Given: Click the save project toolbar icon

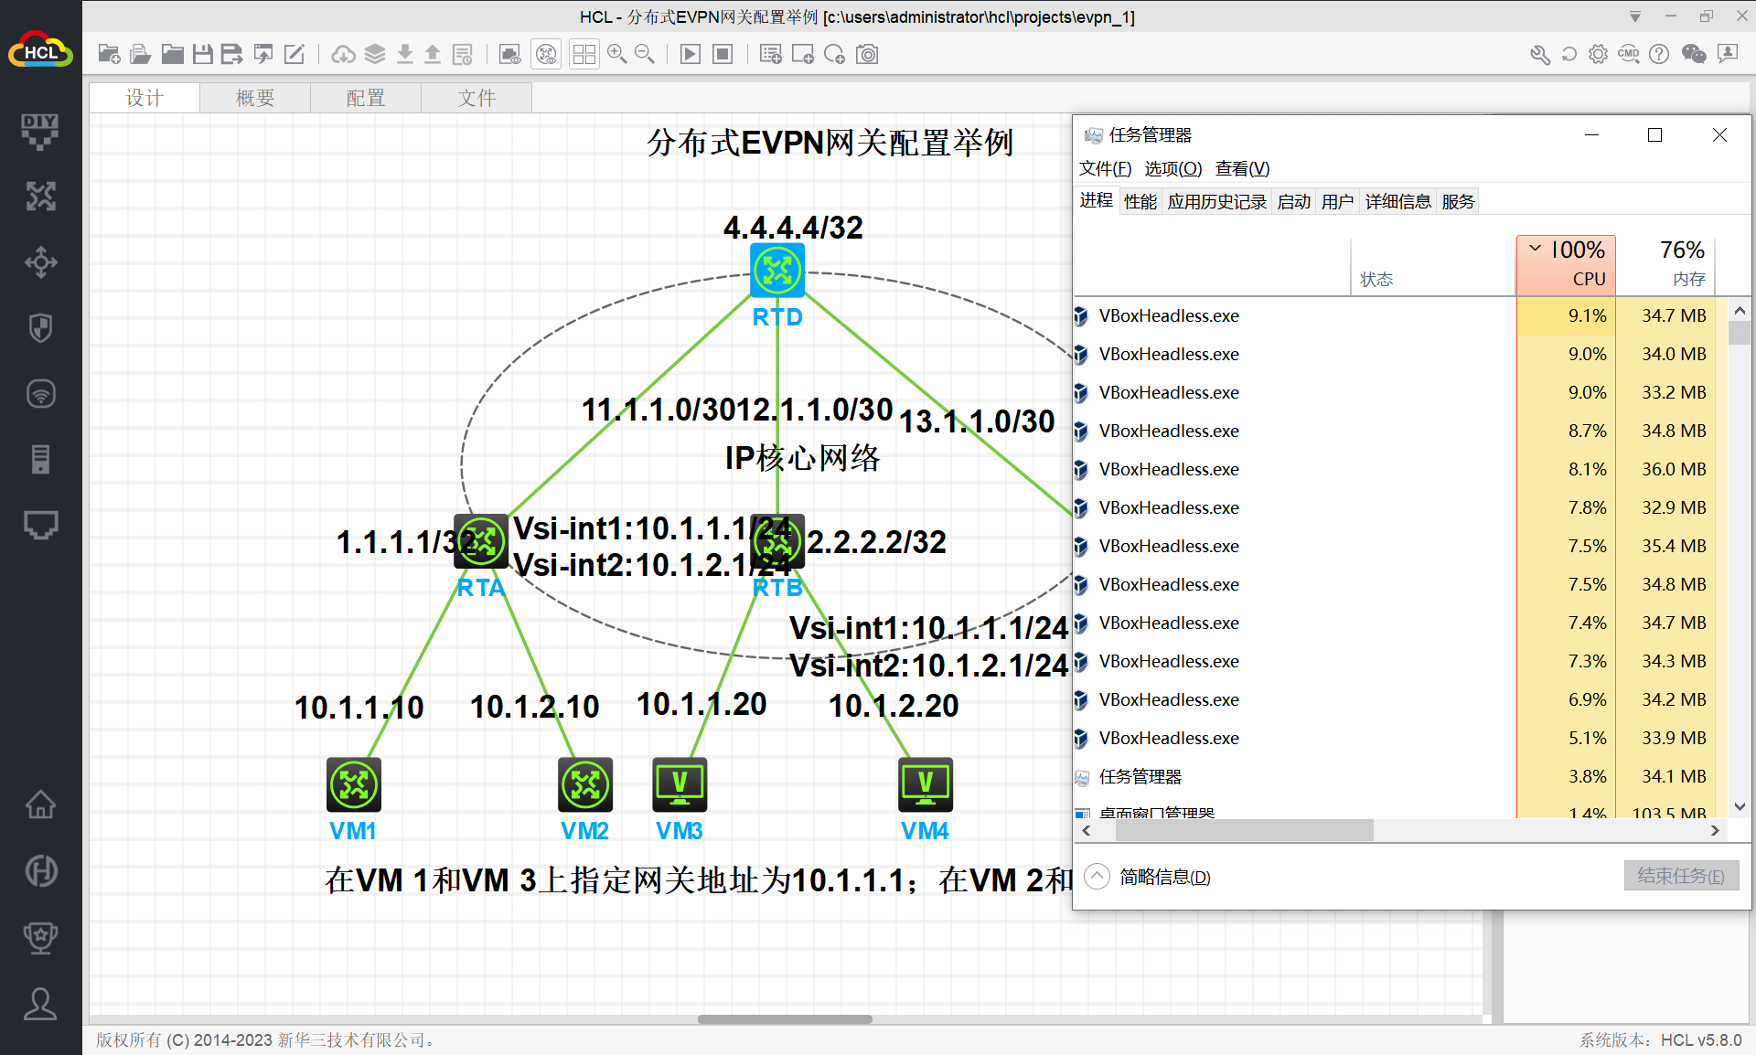Looking at the screenshot, I should (x=203, y=55).
